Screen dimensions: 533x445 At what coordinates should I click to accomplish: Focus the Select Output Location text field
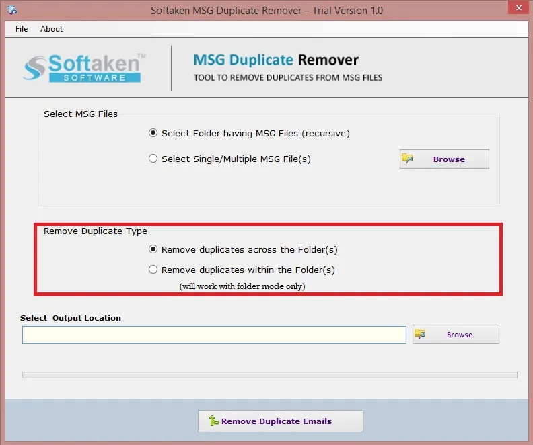[x=214, y=335]
